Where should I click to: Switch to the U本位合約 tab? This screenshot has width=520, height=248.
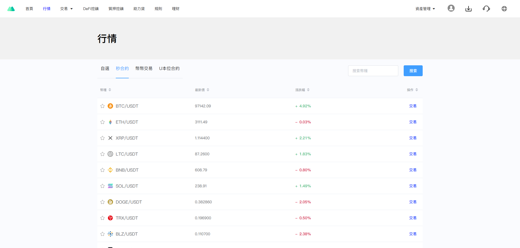click(x=169, y=69)
